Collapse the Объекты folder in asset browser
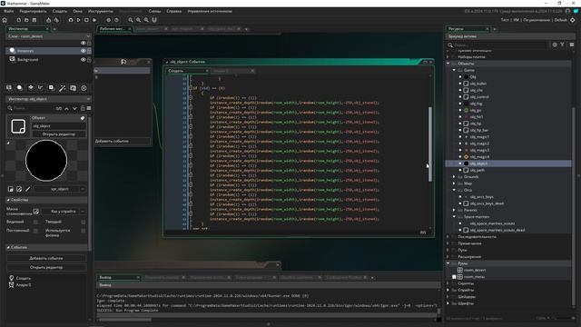 [x=448, y=64]
